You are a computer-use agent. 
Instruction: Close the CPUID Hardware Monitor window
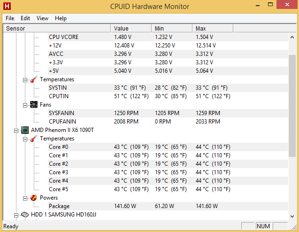(x=287, y=5)
